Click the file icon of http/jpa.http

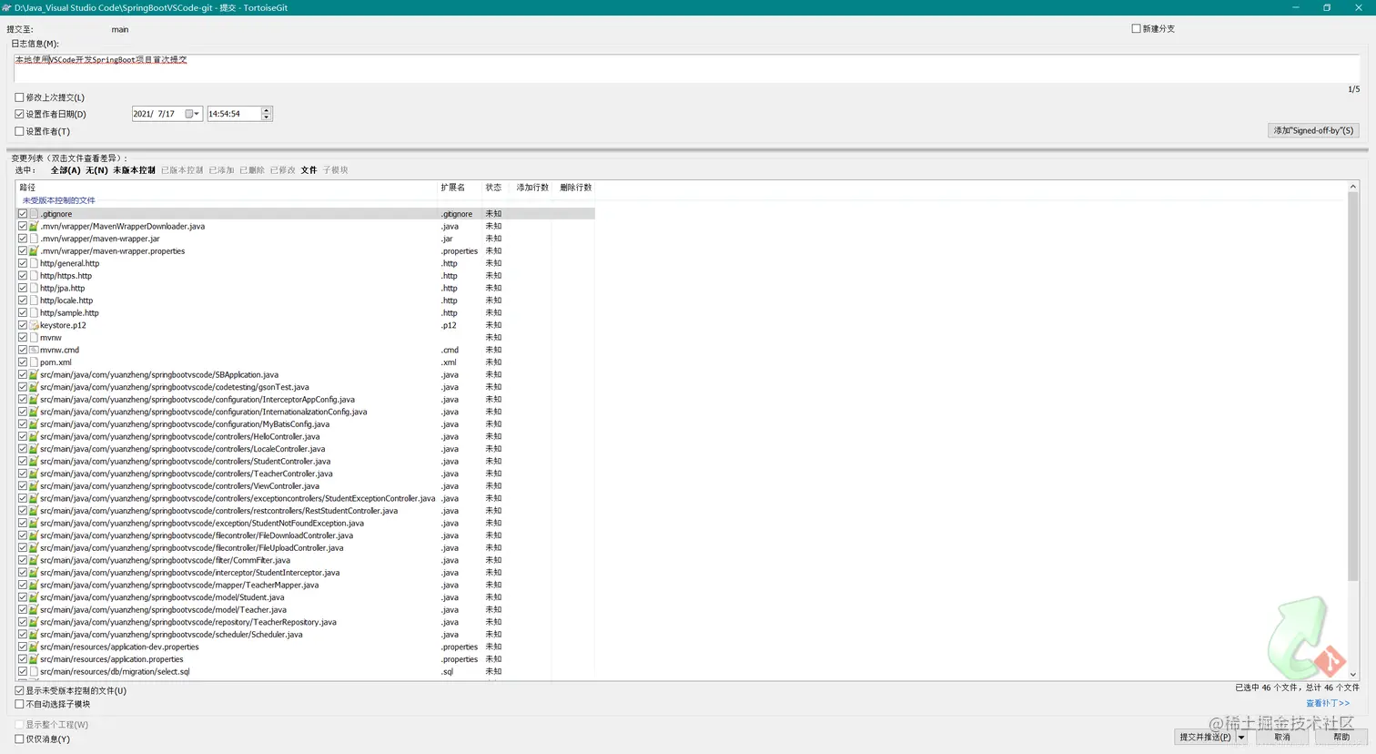[x=34, y=288]
